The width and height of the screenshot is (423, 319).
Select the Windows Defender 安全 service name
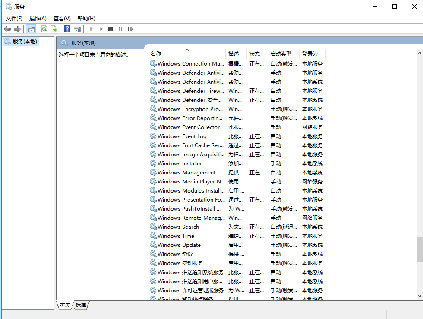189,100
